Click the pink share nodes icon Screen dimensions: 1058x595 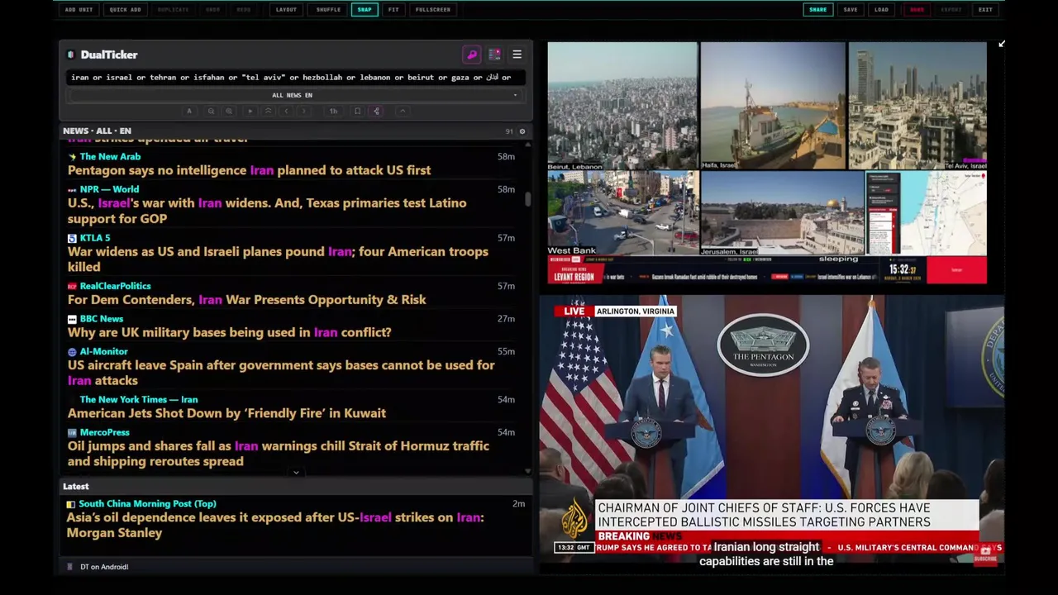coord(376,111)
